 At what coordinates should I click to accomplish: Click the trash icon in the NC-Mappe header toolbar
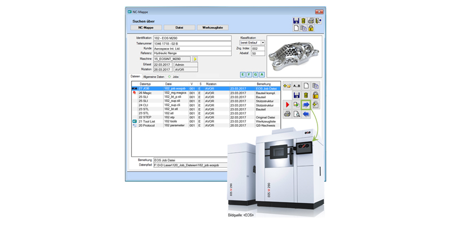(303, 21)
